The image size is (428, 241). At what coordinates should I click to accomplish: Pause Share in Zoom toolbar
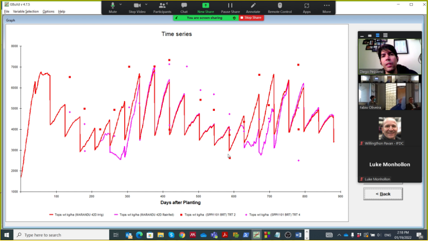[230, 8]
